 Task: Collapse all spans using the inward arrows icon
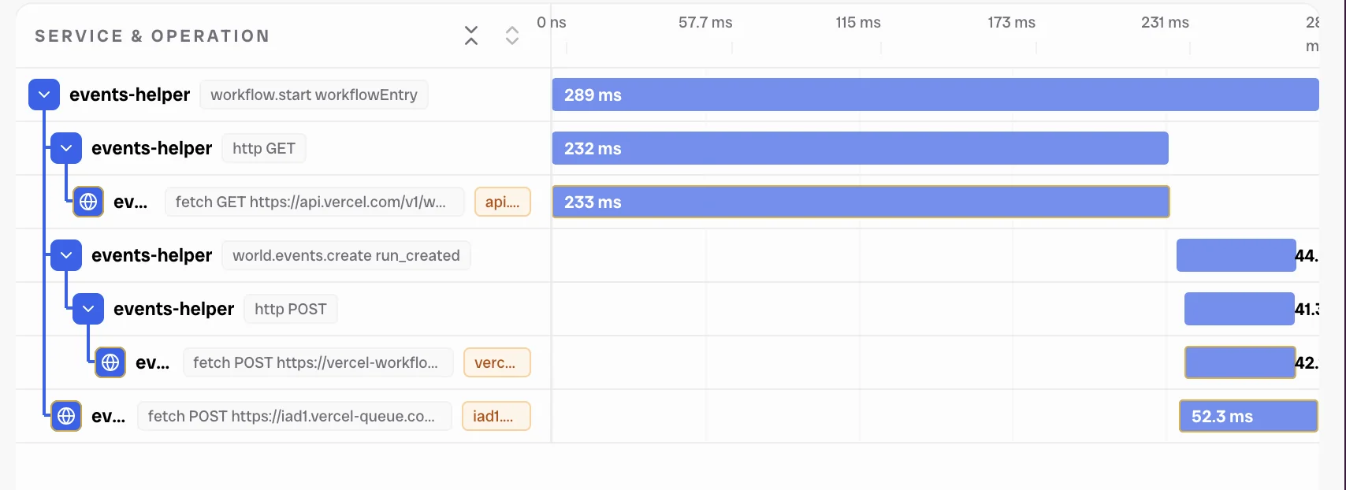471,35
